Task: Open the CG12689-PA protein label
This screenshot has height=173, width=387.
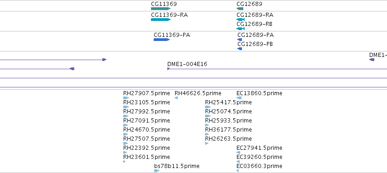Action: (x=256, y=35)
